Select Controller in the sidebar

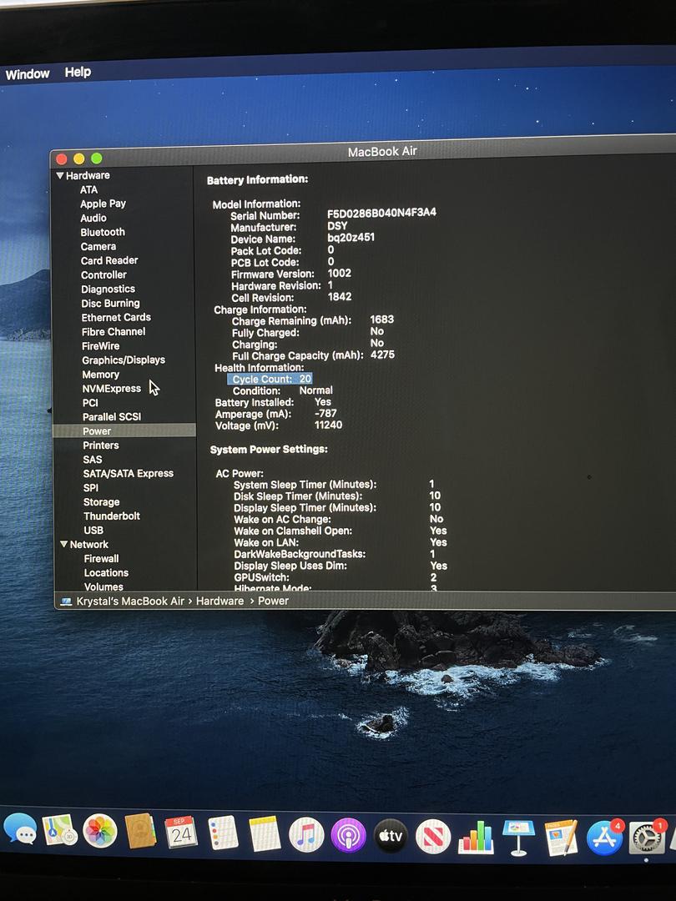103,274
